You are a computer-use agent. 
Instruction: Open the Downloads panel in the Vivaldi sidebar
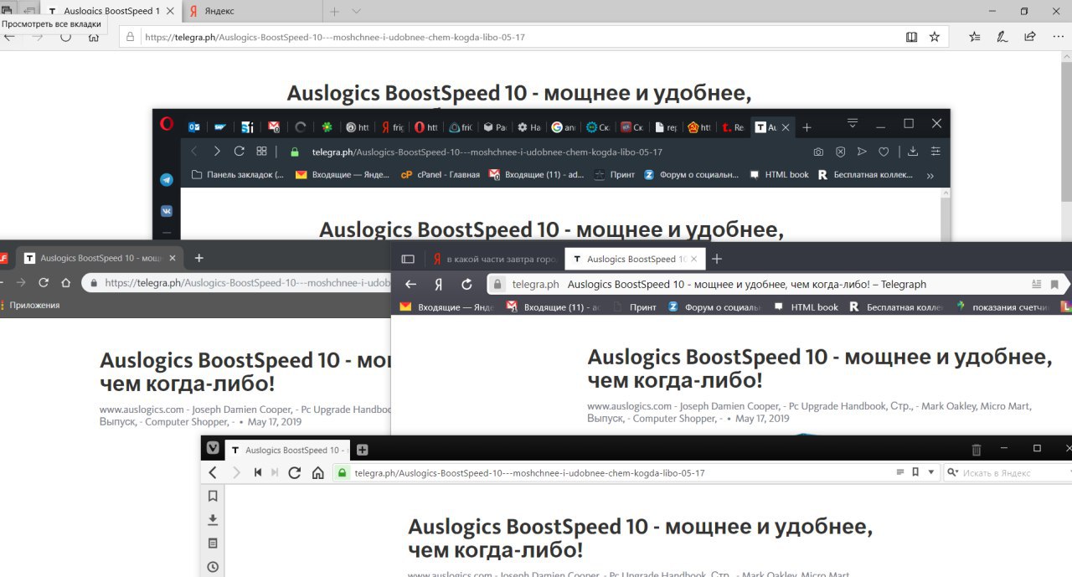tap(213, 519)
